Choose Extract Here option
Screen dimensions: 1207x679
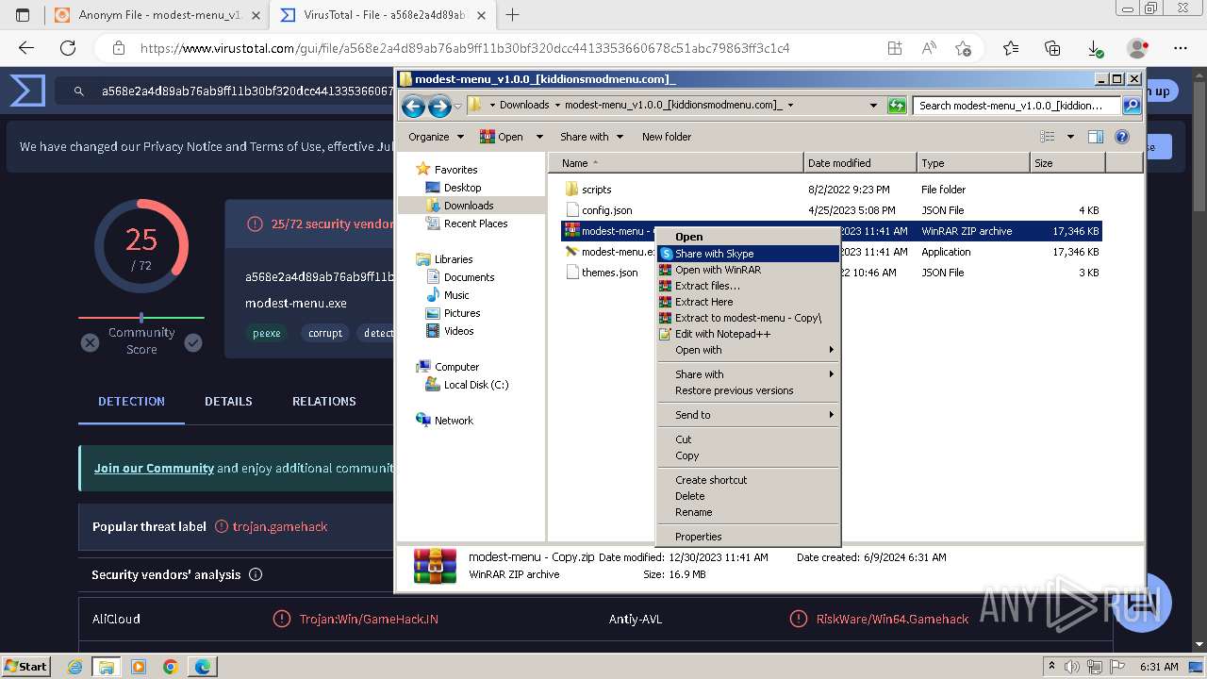click(x=748, y=302)
